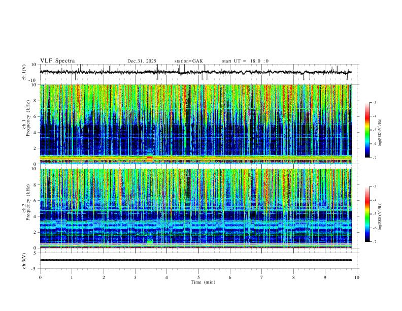Click the "9" tick label on the Time axis

325,277
